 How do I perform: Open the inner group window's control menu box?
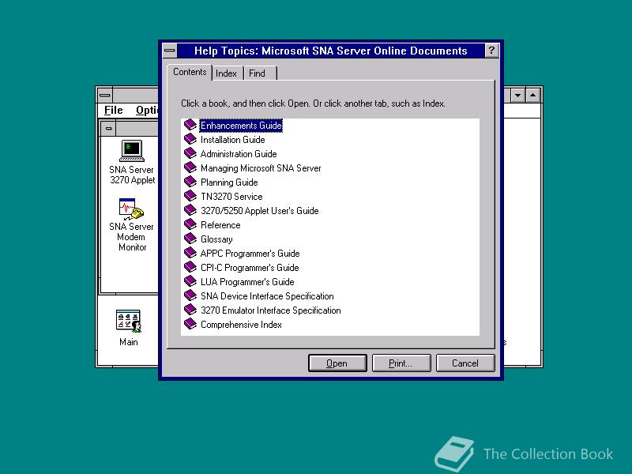pos(109,129)
